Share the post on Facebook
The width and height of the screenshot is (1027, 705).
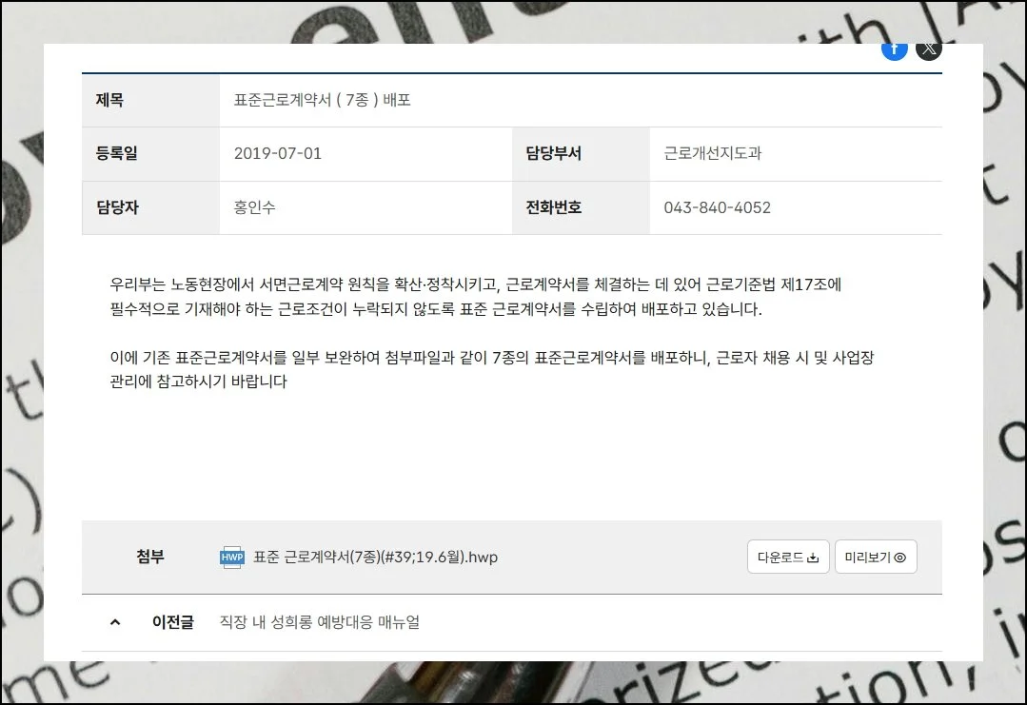click(x=894, y=49)
